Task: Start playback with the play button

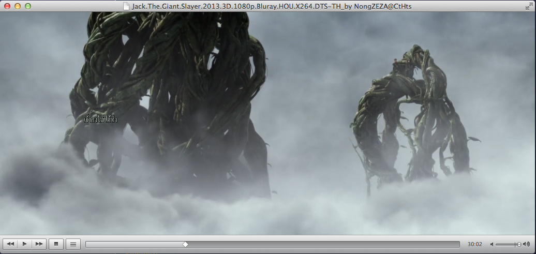Action: [25, 244]
